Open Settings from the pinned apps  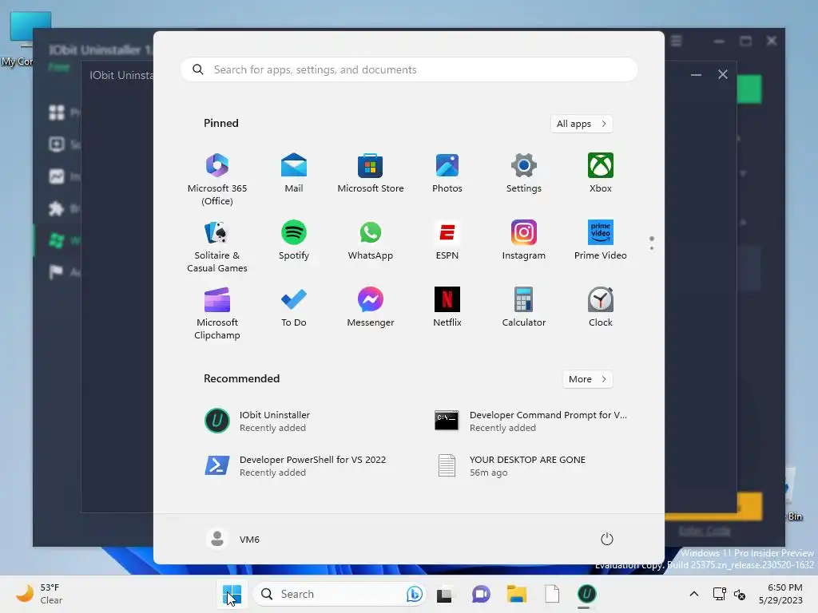[524, 173]
